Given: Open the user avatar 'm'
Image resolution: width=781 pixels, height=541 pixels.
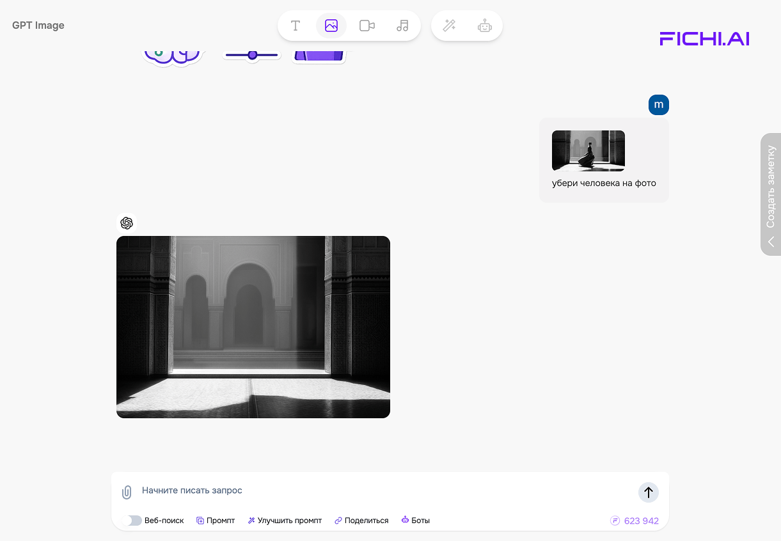Looking at the screenshot, I should pyautogui.click(x=659, y=105).
